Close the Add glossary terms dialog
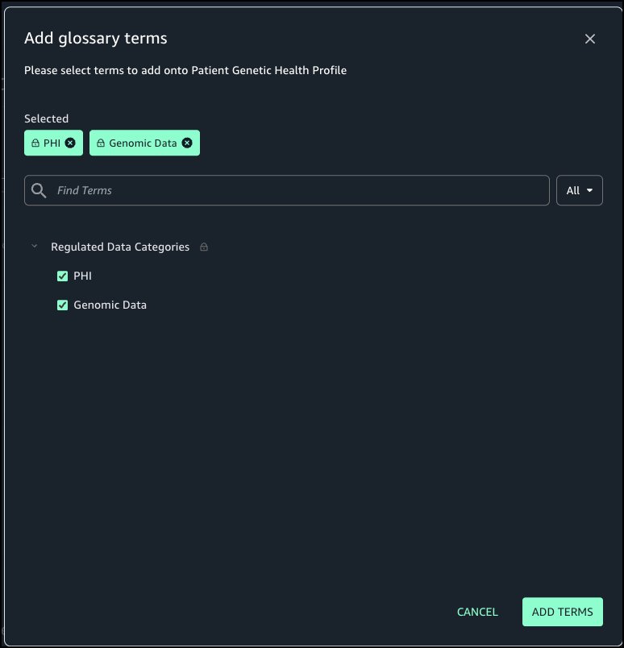Viewport: 624px width, 648px height. pos(590,39)
